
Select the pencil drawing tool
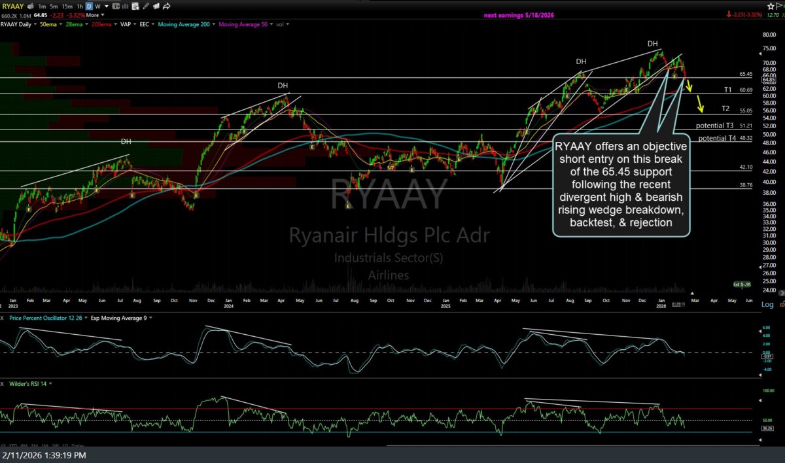(x=145, y=7)
